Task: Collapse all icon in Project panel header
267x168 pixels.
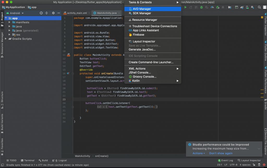Action: point(46,13)
